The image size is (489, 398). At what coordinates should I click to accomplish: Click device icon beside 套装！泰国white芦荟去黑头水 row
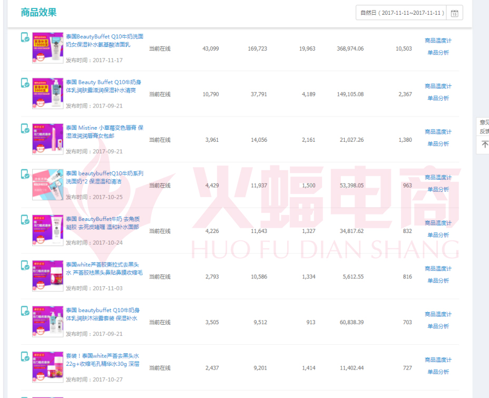point(25,356)
